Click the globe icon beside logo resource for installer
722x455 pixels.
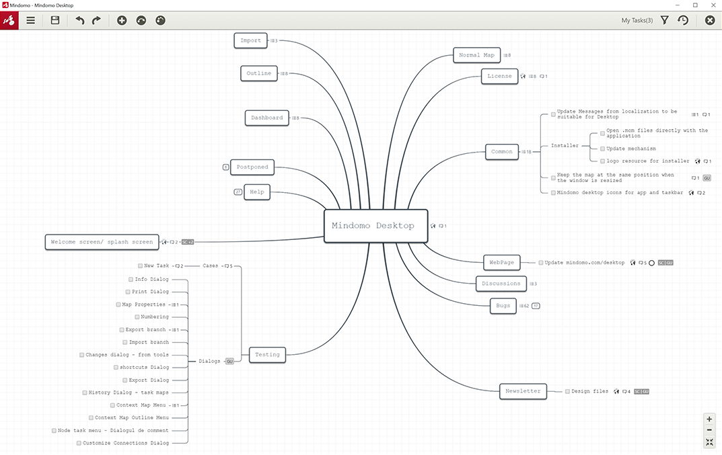click(x=698, y=161)
